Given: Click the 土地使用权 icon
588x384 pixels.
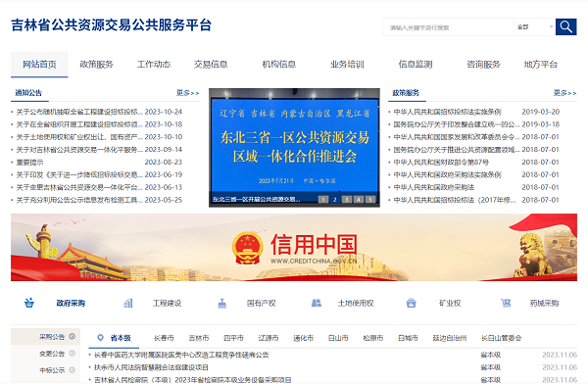Looking at the screenshot, I should (x=317, y=303).
